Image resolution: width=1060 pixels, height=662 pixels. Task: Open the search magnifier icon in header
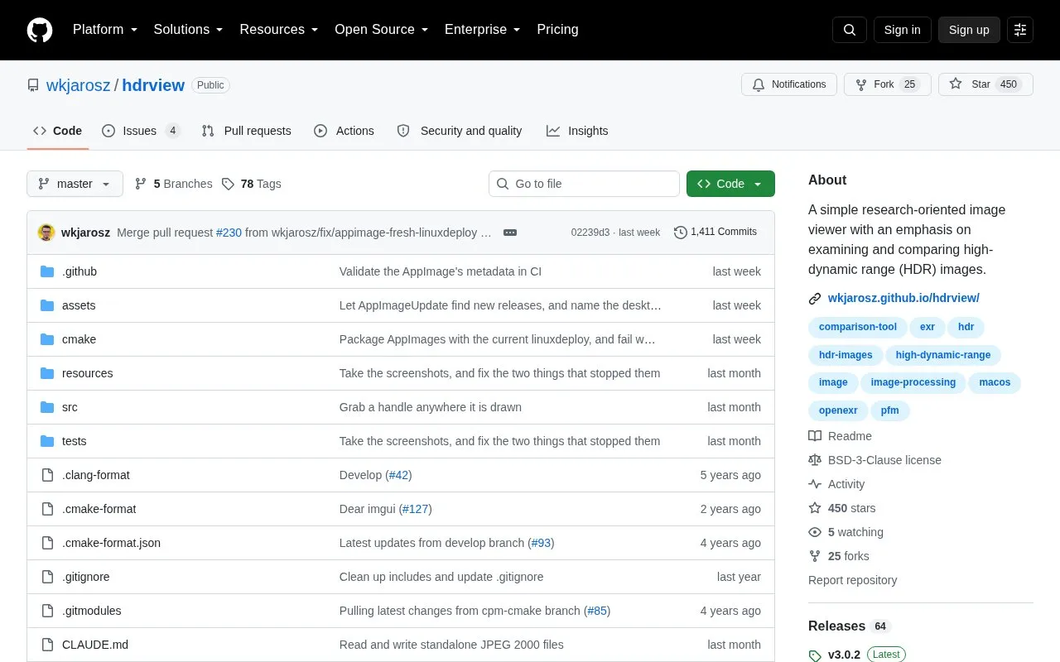click(x=850, y=30)
